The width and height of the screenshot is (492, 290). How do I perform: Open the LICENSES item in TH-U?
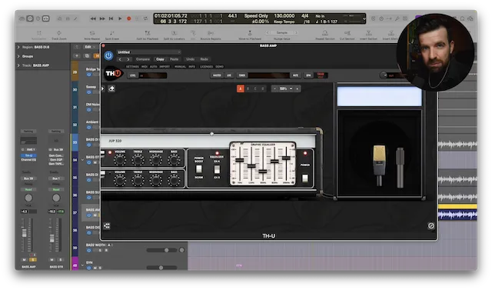tap(207, 66)
